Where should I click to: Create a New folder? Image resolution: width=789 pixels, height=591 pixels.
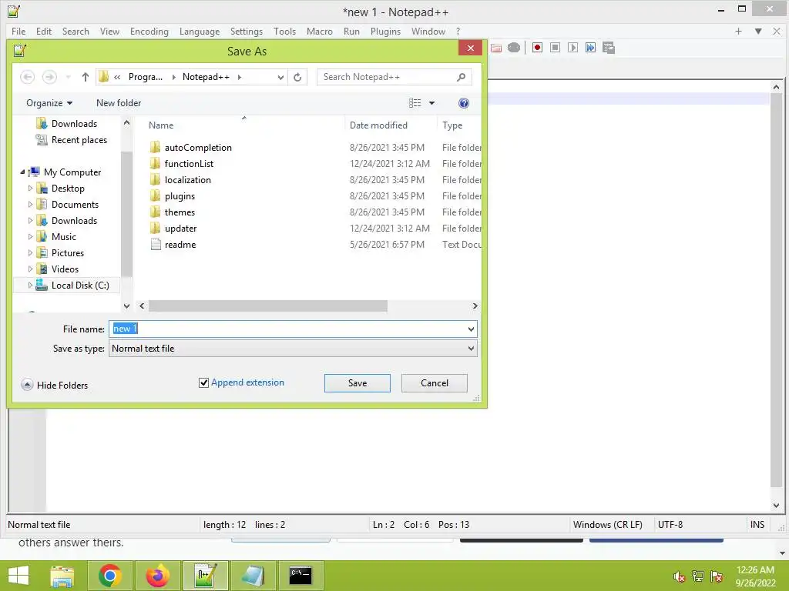click(x=119, y=103)
